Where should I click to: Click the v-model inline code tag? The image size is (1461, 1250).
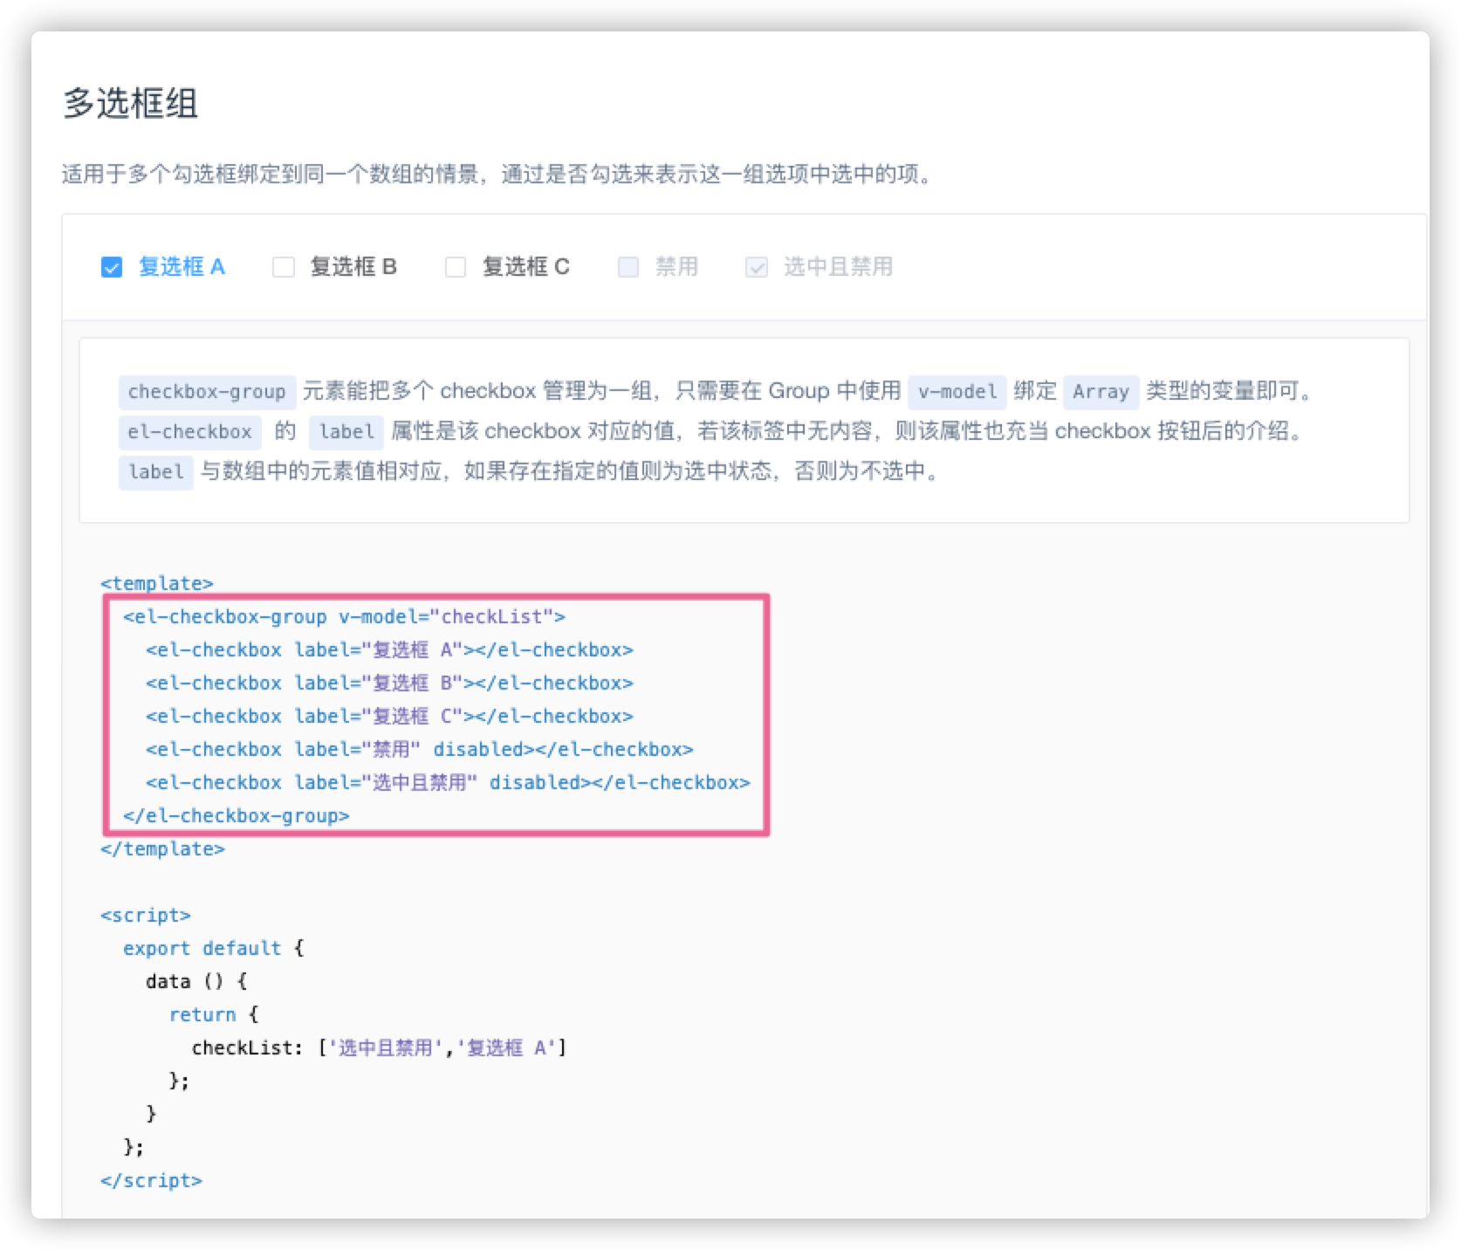pos(957,392)
